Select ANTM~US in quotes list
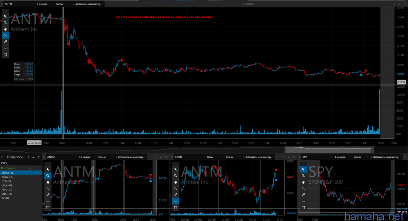Viewport: 408px width, 221px height. [21, 173]
